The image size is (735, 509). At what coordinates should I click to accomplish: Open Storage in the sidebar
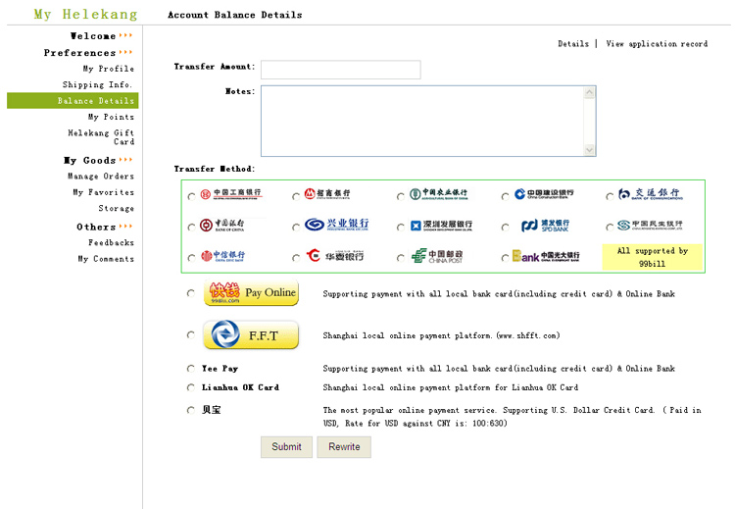pyautogui.click(x=117, y=208)
